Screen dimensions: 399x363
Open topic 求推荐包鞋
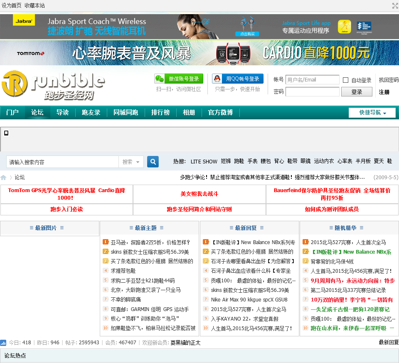(123, 271)
